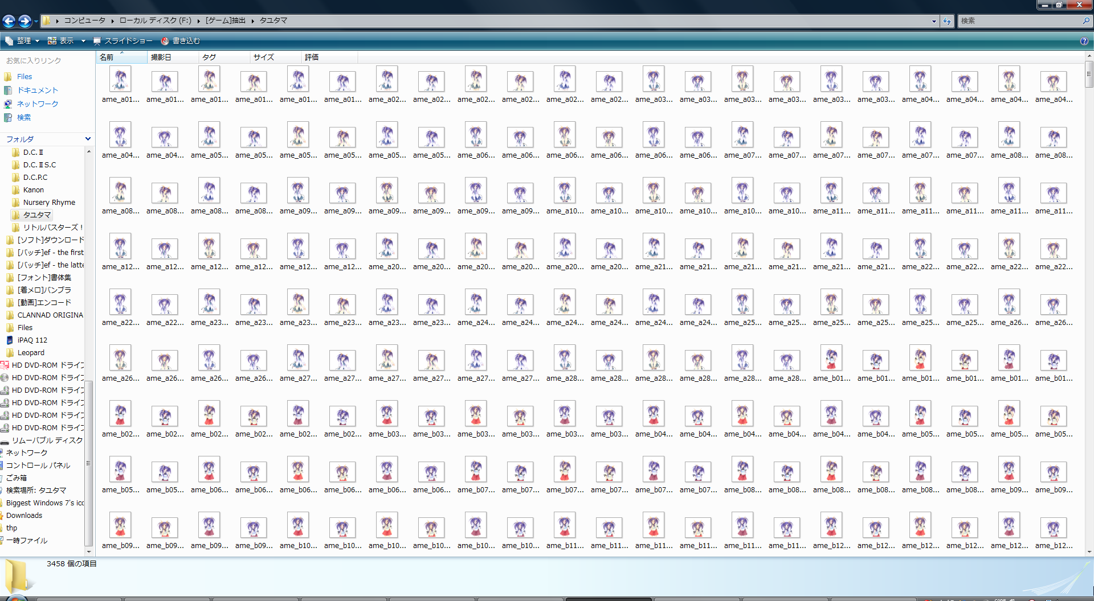The image size is (1094, 601).
Task: Navigate to [ゲーム]抽出 in the breadcrumb
Action: click(226, 20)
